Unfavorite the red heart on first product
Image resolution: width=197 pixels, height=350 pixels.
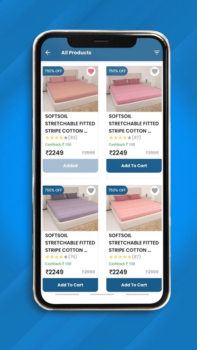click(91, 71)
